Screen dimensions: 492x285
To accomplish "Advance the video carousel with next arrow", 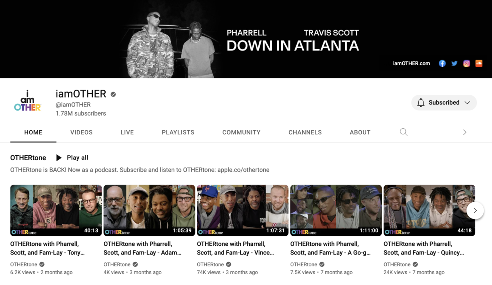I will pyautogui.click(x=475, y=210).
